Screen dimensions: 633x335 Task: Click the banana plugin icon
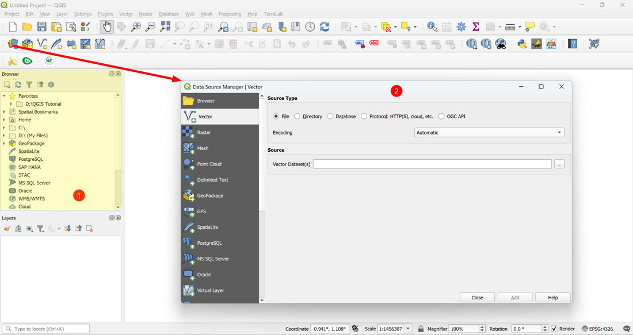point(13,61)
